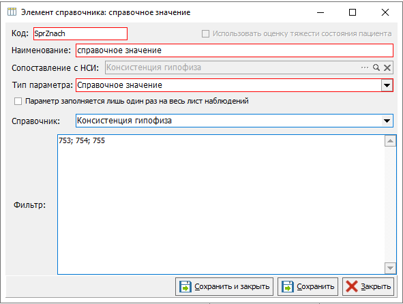Click the Сопоставление с НСИ combo field

point(249,67)
